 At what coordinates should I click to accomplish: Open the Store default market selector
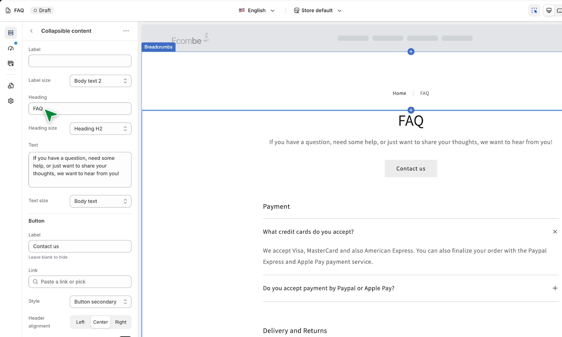click(318, 11)
